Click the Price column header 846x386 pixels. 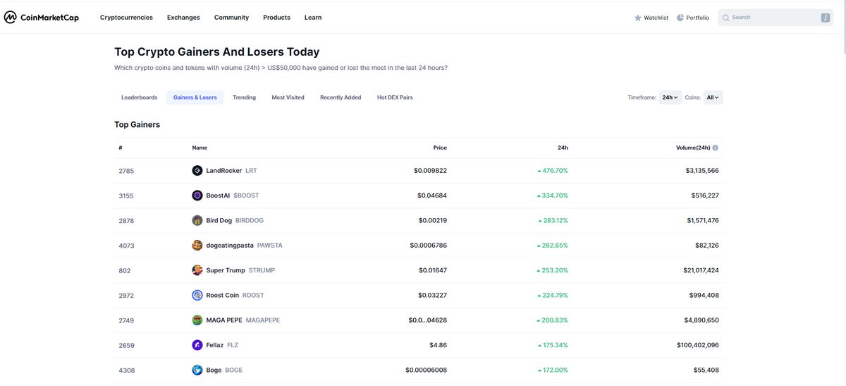click(x=440, y=148)
